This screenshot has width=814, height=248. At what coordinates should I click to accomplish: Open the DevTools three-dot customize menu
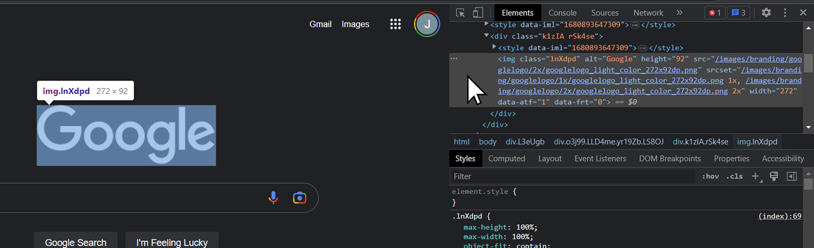[x=785, y=13]
